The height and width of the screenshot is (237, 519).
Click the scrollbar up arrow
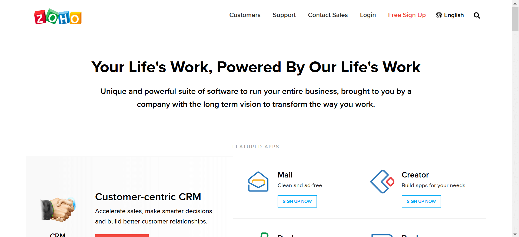pos(515,4)
